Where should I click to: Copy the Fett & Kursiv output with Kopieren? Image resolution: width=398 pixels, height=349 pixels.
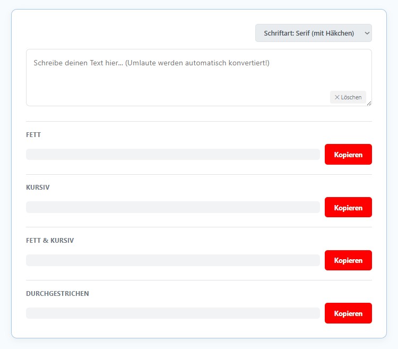(348, 260)
